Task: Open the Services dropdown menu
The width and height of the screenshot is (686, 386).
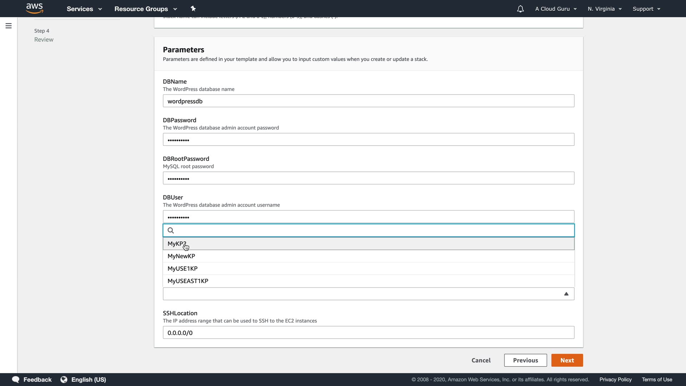Action: point(84,9)
